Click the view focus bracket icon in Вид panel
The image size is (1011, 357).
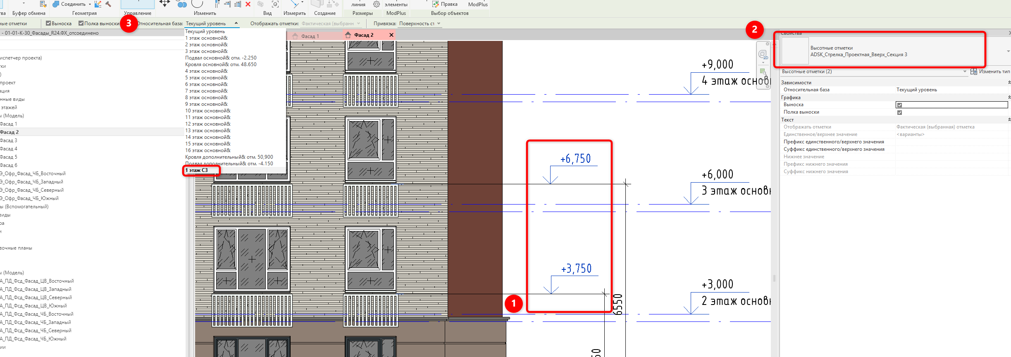275,4
